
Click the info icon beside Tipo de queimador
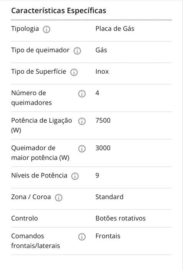point(77,51)
